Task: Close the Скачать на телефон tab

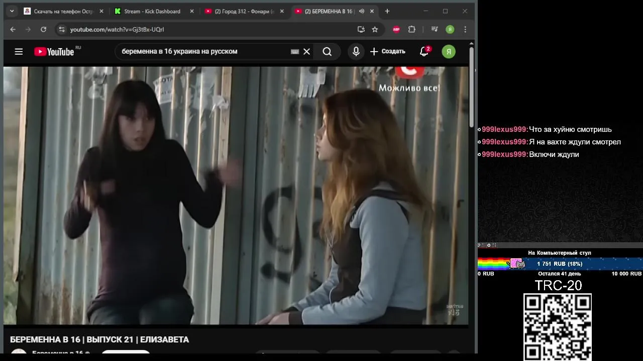Action: (x=101, y=11)
